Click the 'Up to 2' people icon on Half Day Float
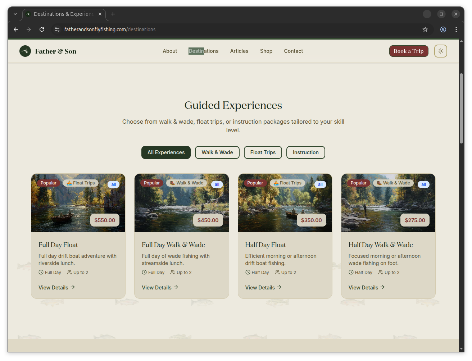472x361 pixels. 277,272
